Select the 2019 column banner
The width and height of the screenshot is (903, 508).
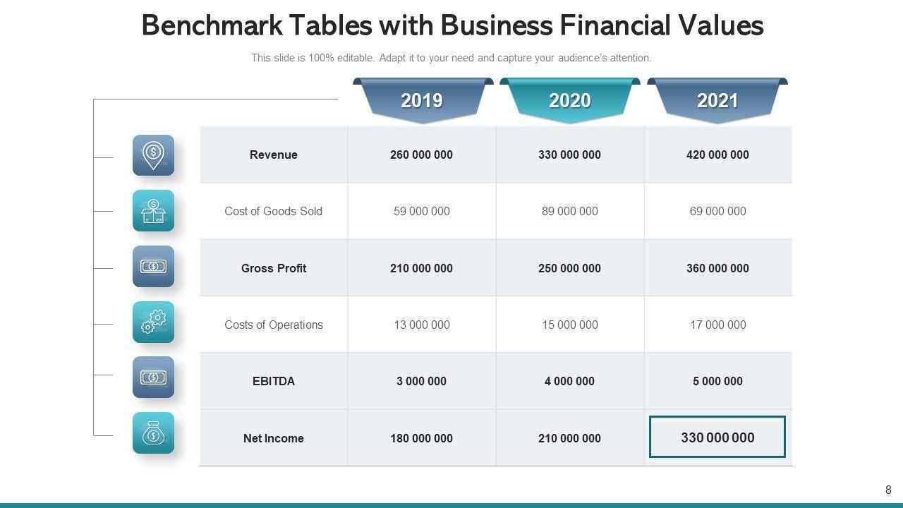tap(422, 101)
